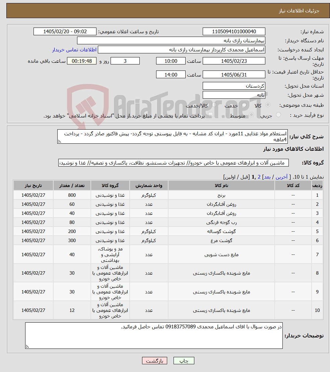Click the response deadline time 10:00
This screenshot has height=372, width=330.
click(x=171, y=61)
